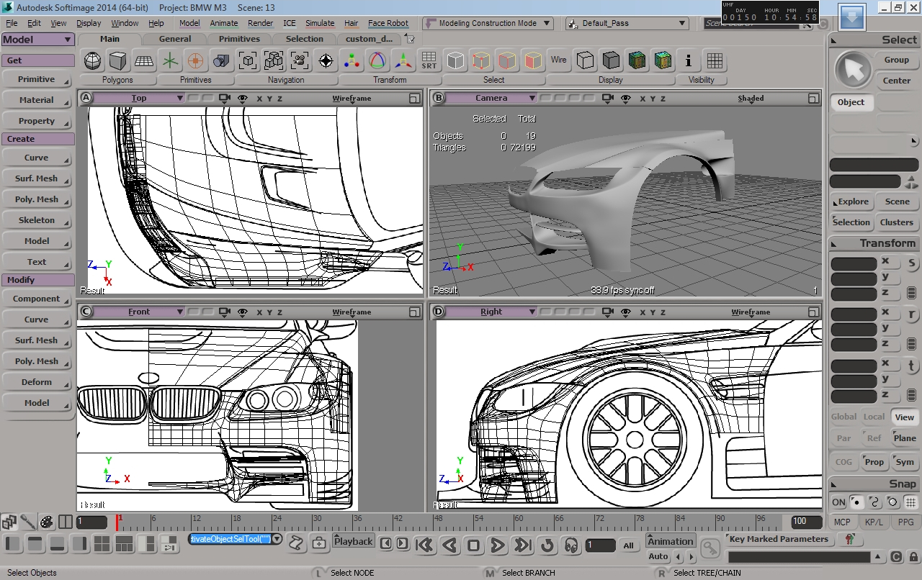
Task: Click the Poly. Mesh button under Create
Action: (x=37, y=199)
